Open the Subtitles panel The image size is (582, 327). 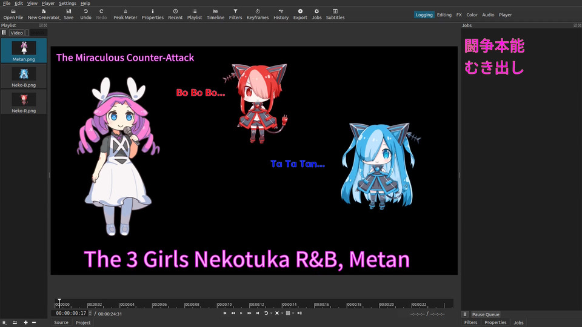click(335, 14)
